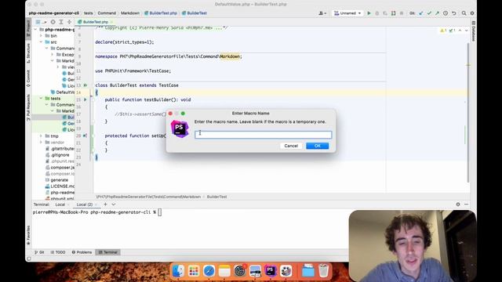Click the Git push arrow icon
The image size is (502, 282).
point(437,13)
